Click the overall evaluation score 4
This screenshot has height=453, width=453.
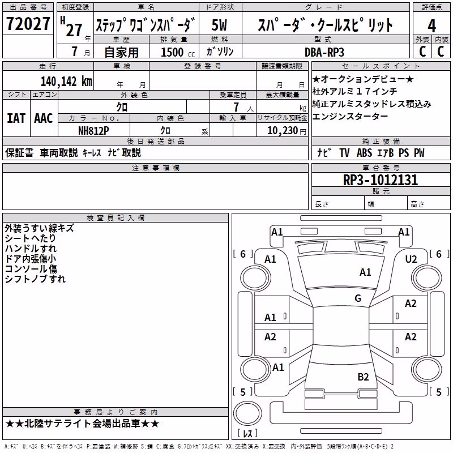coord(431,25)
